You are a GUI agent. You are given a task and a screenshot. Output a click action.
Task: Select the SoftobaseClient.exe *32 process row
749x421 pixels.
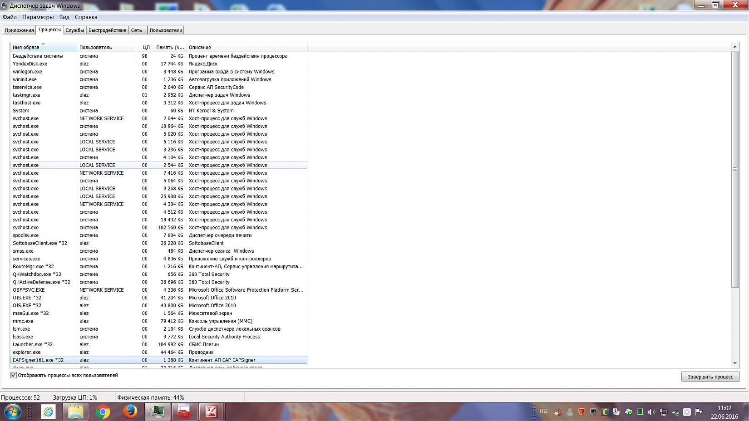(159, 243)
